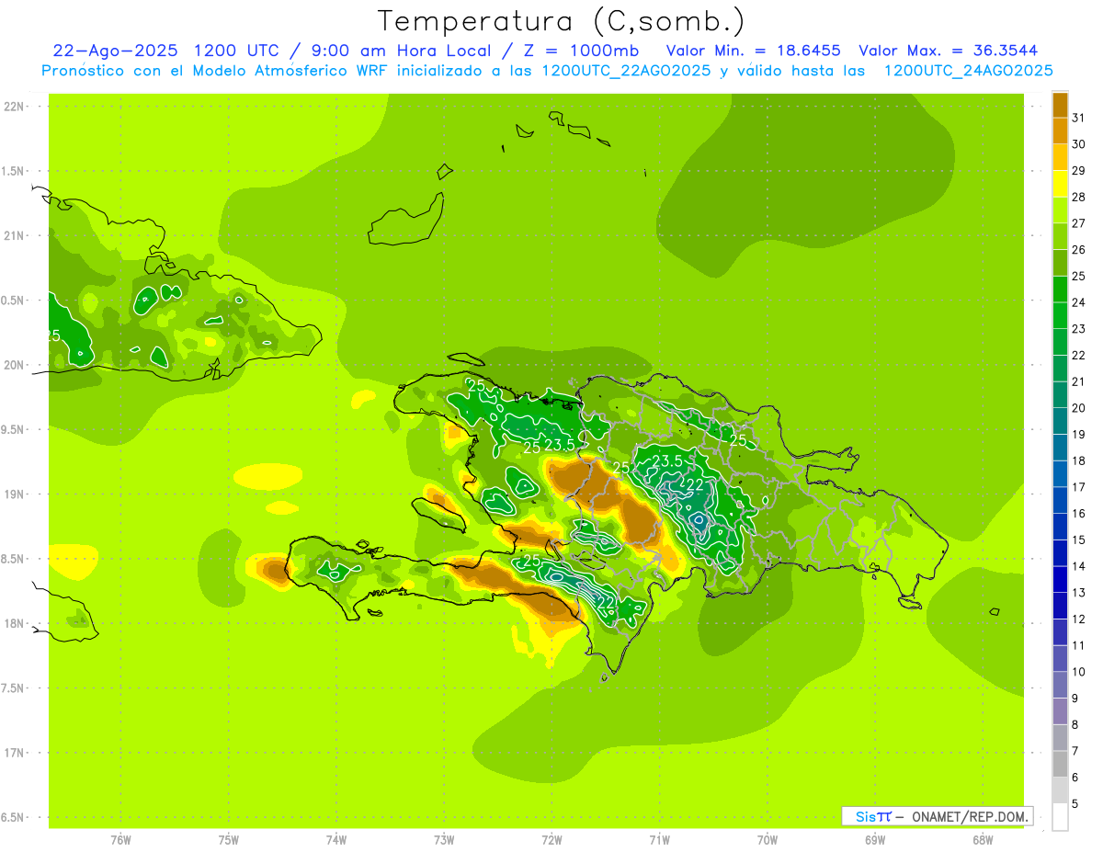Click the '6.5N' latitude label
This screenshot has width=1103, height=852.
pyautogui.click(x=14, y=817)
